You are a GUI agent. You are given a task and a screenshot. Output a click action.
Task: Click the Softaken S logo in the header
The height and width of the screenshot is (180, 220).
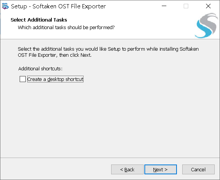click(x=206, y=26)
